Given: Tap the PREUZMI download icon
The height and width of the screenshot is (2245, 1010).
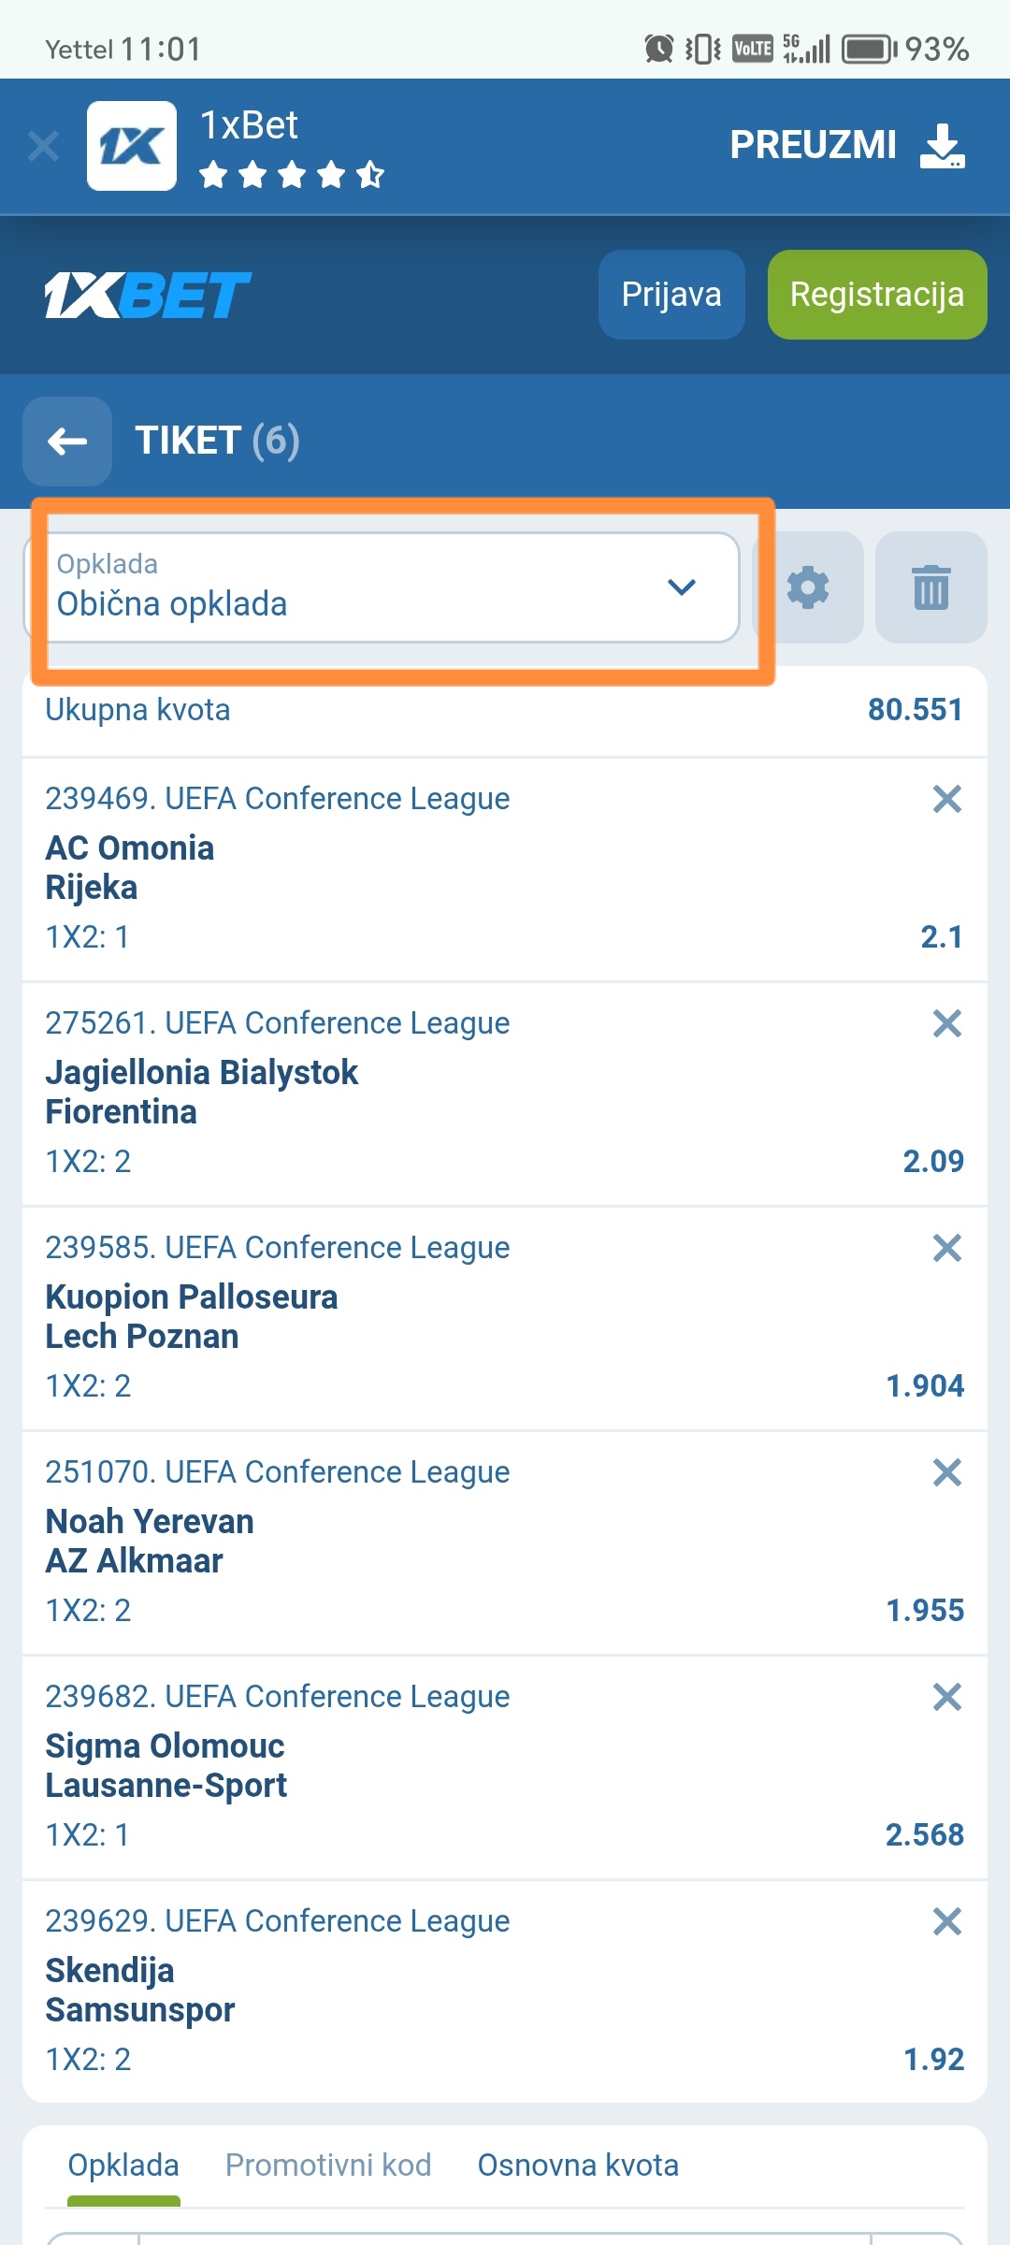Looking at the screenshot, I should [x=942, y=146].
